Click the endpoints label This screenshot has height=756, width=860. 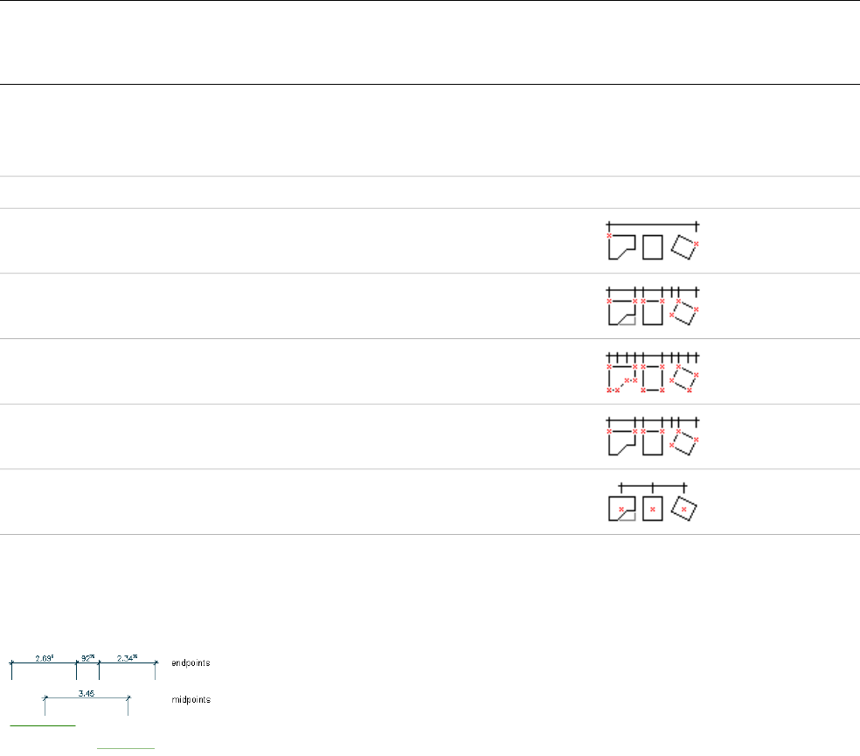click(191, 663)
